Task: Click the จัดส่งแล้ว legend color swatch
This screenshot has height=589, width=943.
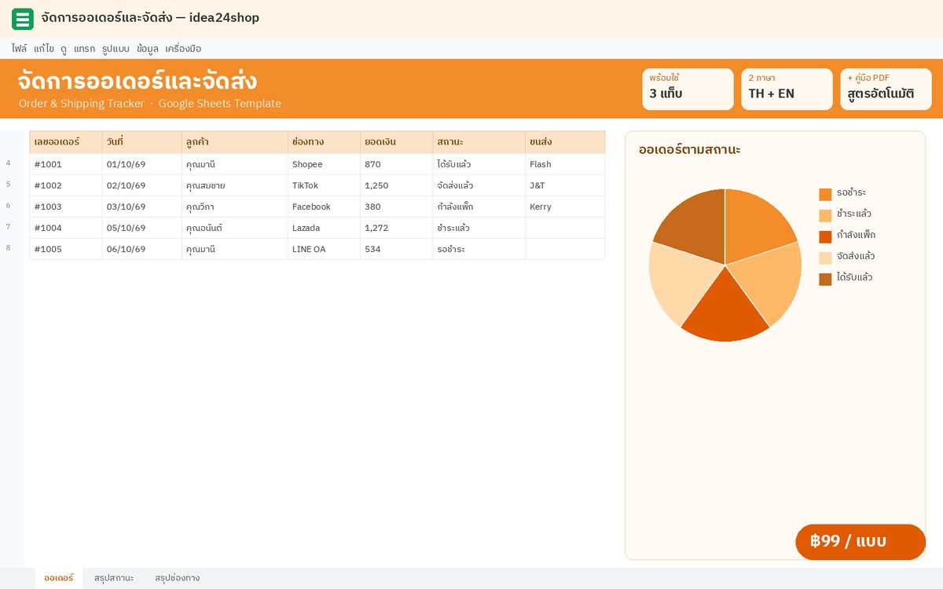Action: 825,258
